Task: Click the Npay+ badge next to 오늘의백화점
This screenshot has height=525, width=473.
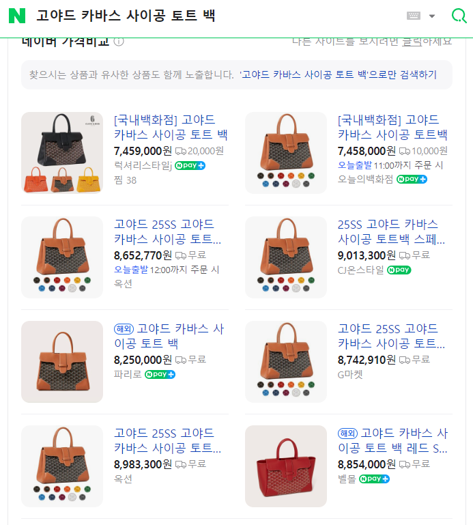Action: click(x=412, y=179)
